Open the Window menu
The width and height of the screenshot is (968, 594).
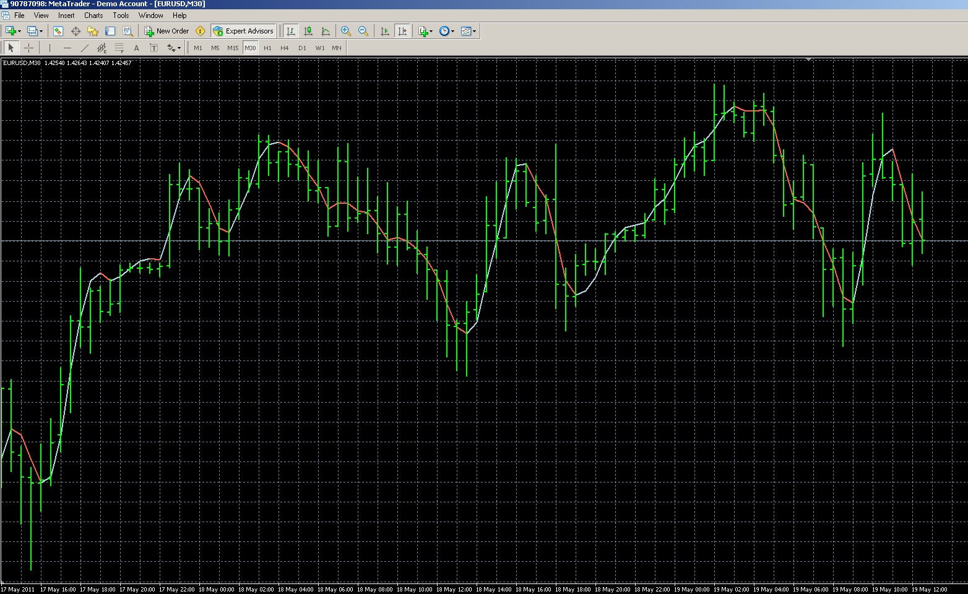point(151,15)
